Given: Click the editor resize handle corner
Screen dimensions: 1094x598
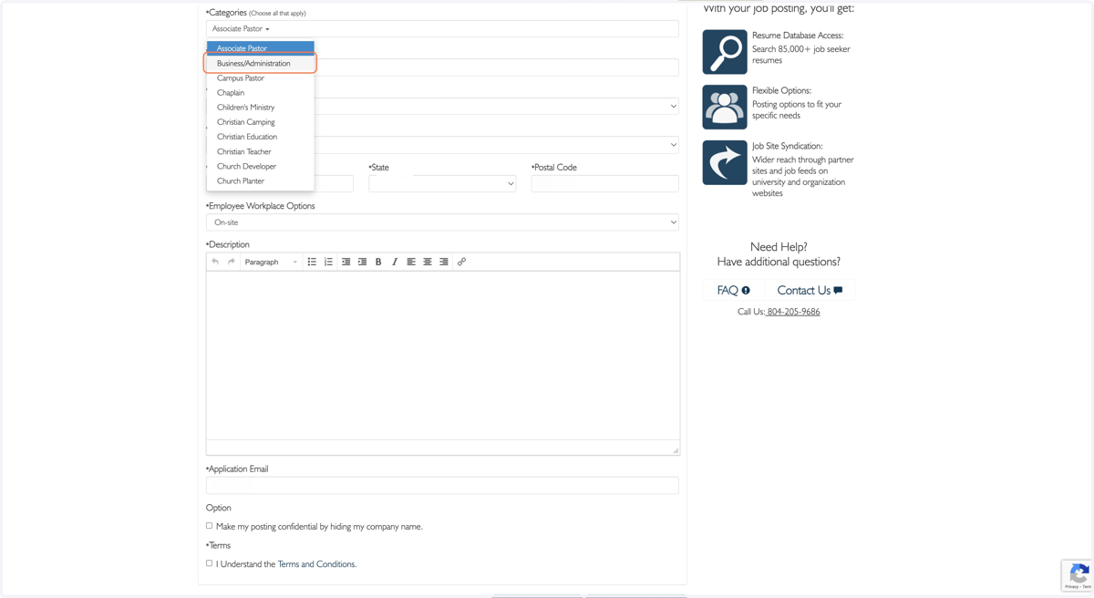Looking at the screenshot, I should (676, 450).
